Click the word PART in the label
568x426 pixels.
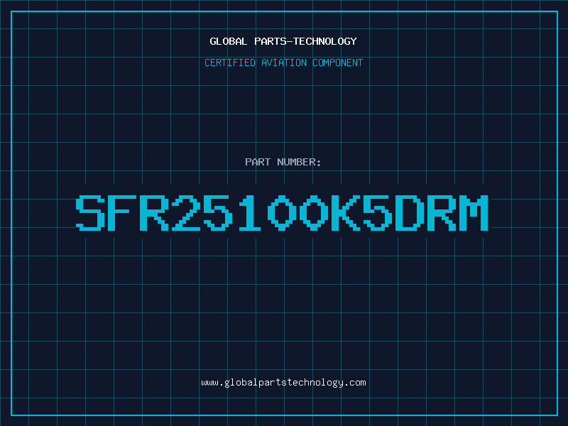click(258, 162)
